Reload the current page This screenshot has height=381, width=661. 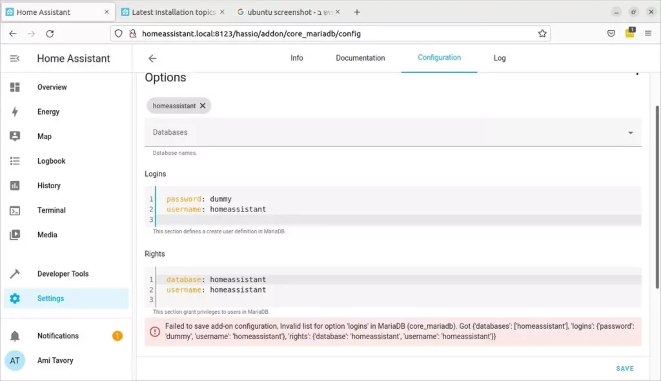(x=50, y=34)
